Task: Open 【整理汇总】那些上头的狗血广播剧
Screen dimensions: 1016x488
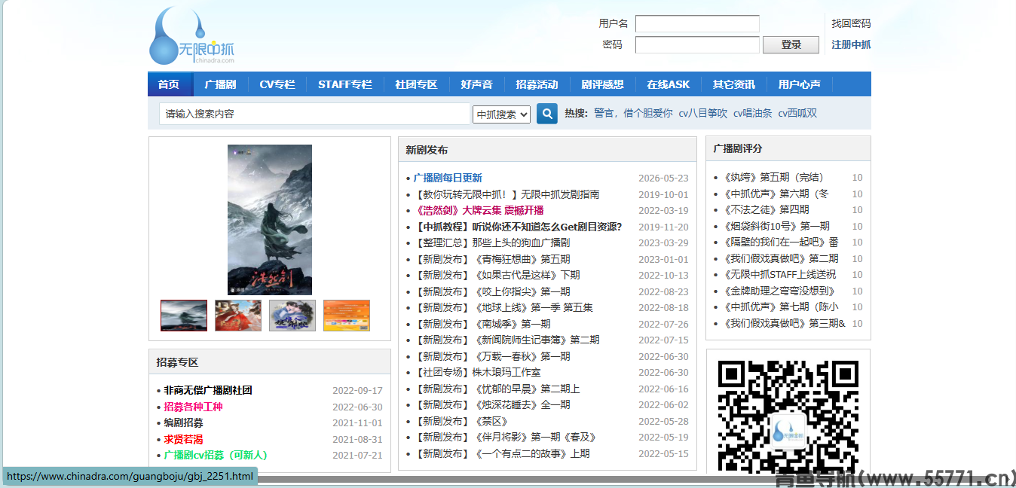Action: point(491,243)
